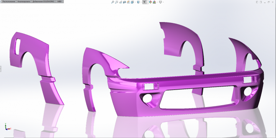Click the Display Style icon
The width and height of the screenshot is (276, 138).
coord(138,2)
